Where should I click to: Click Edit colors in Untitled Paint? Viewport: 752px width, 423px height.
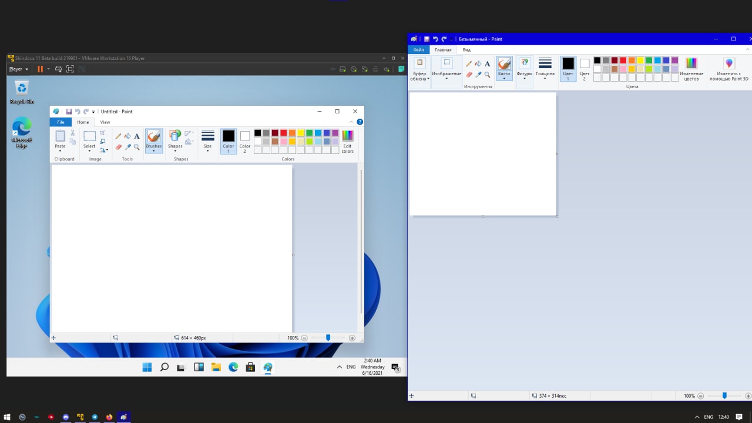click(348, 142)
